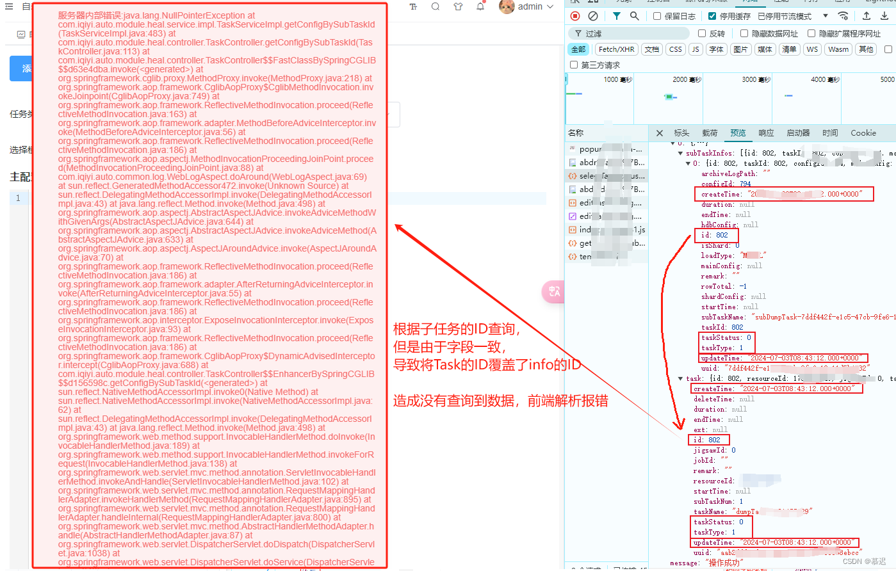The image size is (896, 571).
Task: Enable the 隐藏数据网址 checkbox
Action: pos(744,33)
